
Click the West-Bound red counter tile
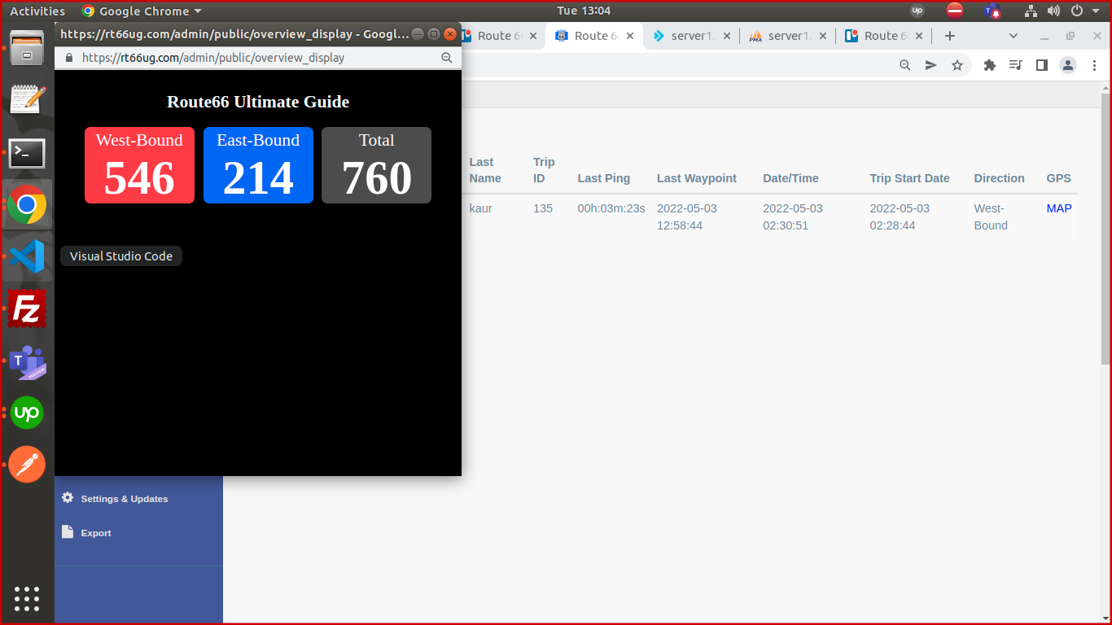(139, 165)
